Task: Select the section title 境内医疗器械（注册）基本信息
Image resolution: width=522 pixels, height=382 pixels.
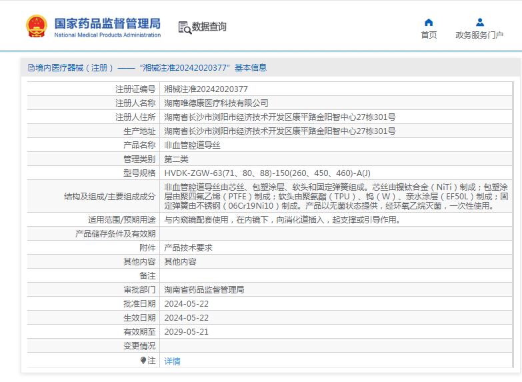Action: tap(147, 68)
